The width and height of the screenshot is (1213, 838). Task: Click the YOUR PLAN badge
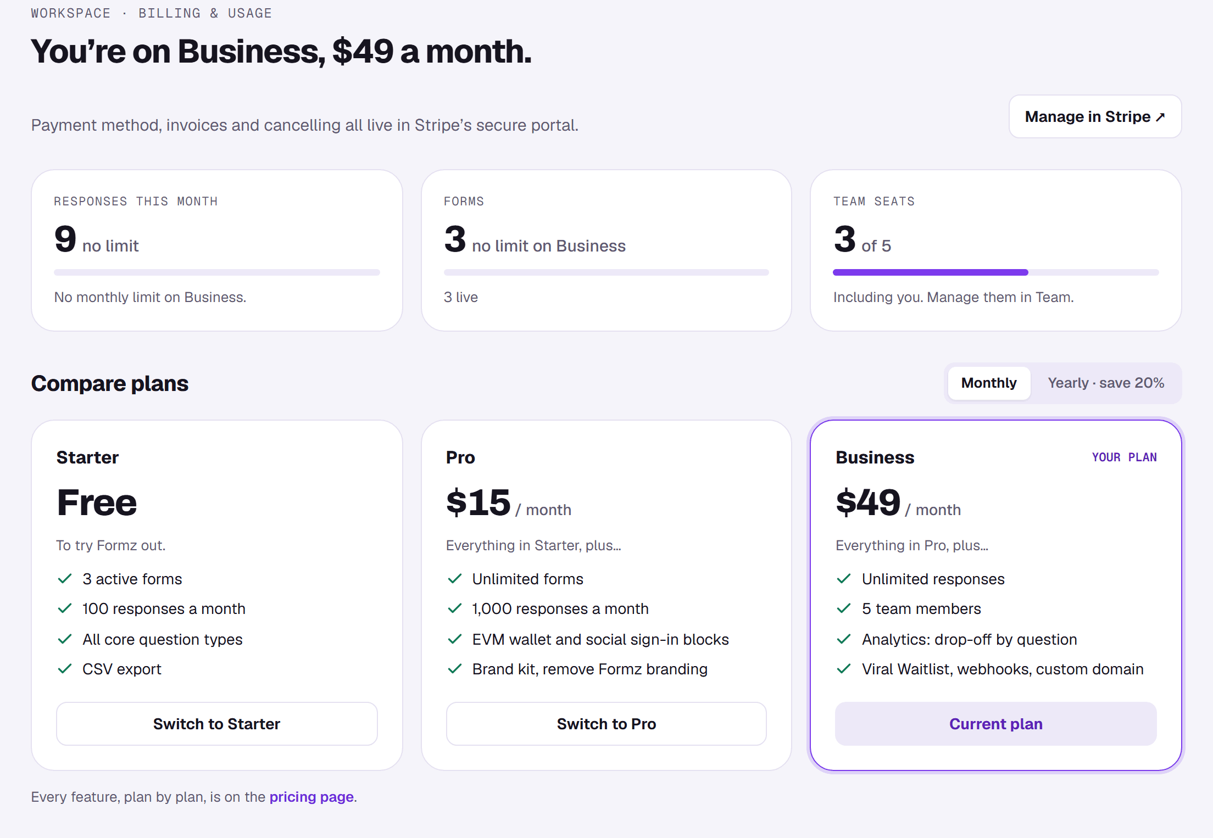(x=1124, y=457)
